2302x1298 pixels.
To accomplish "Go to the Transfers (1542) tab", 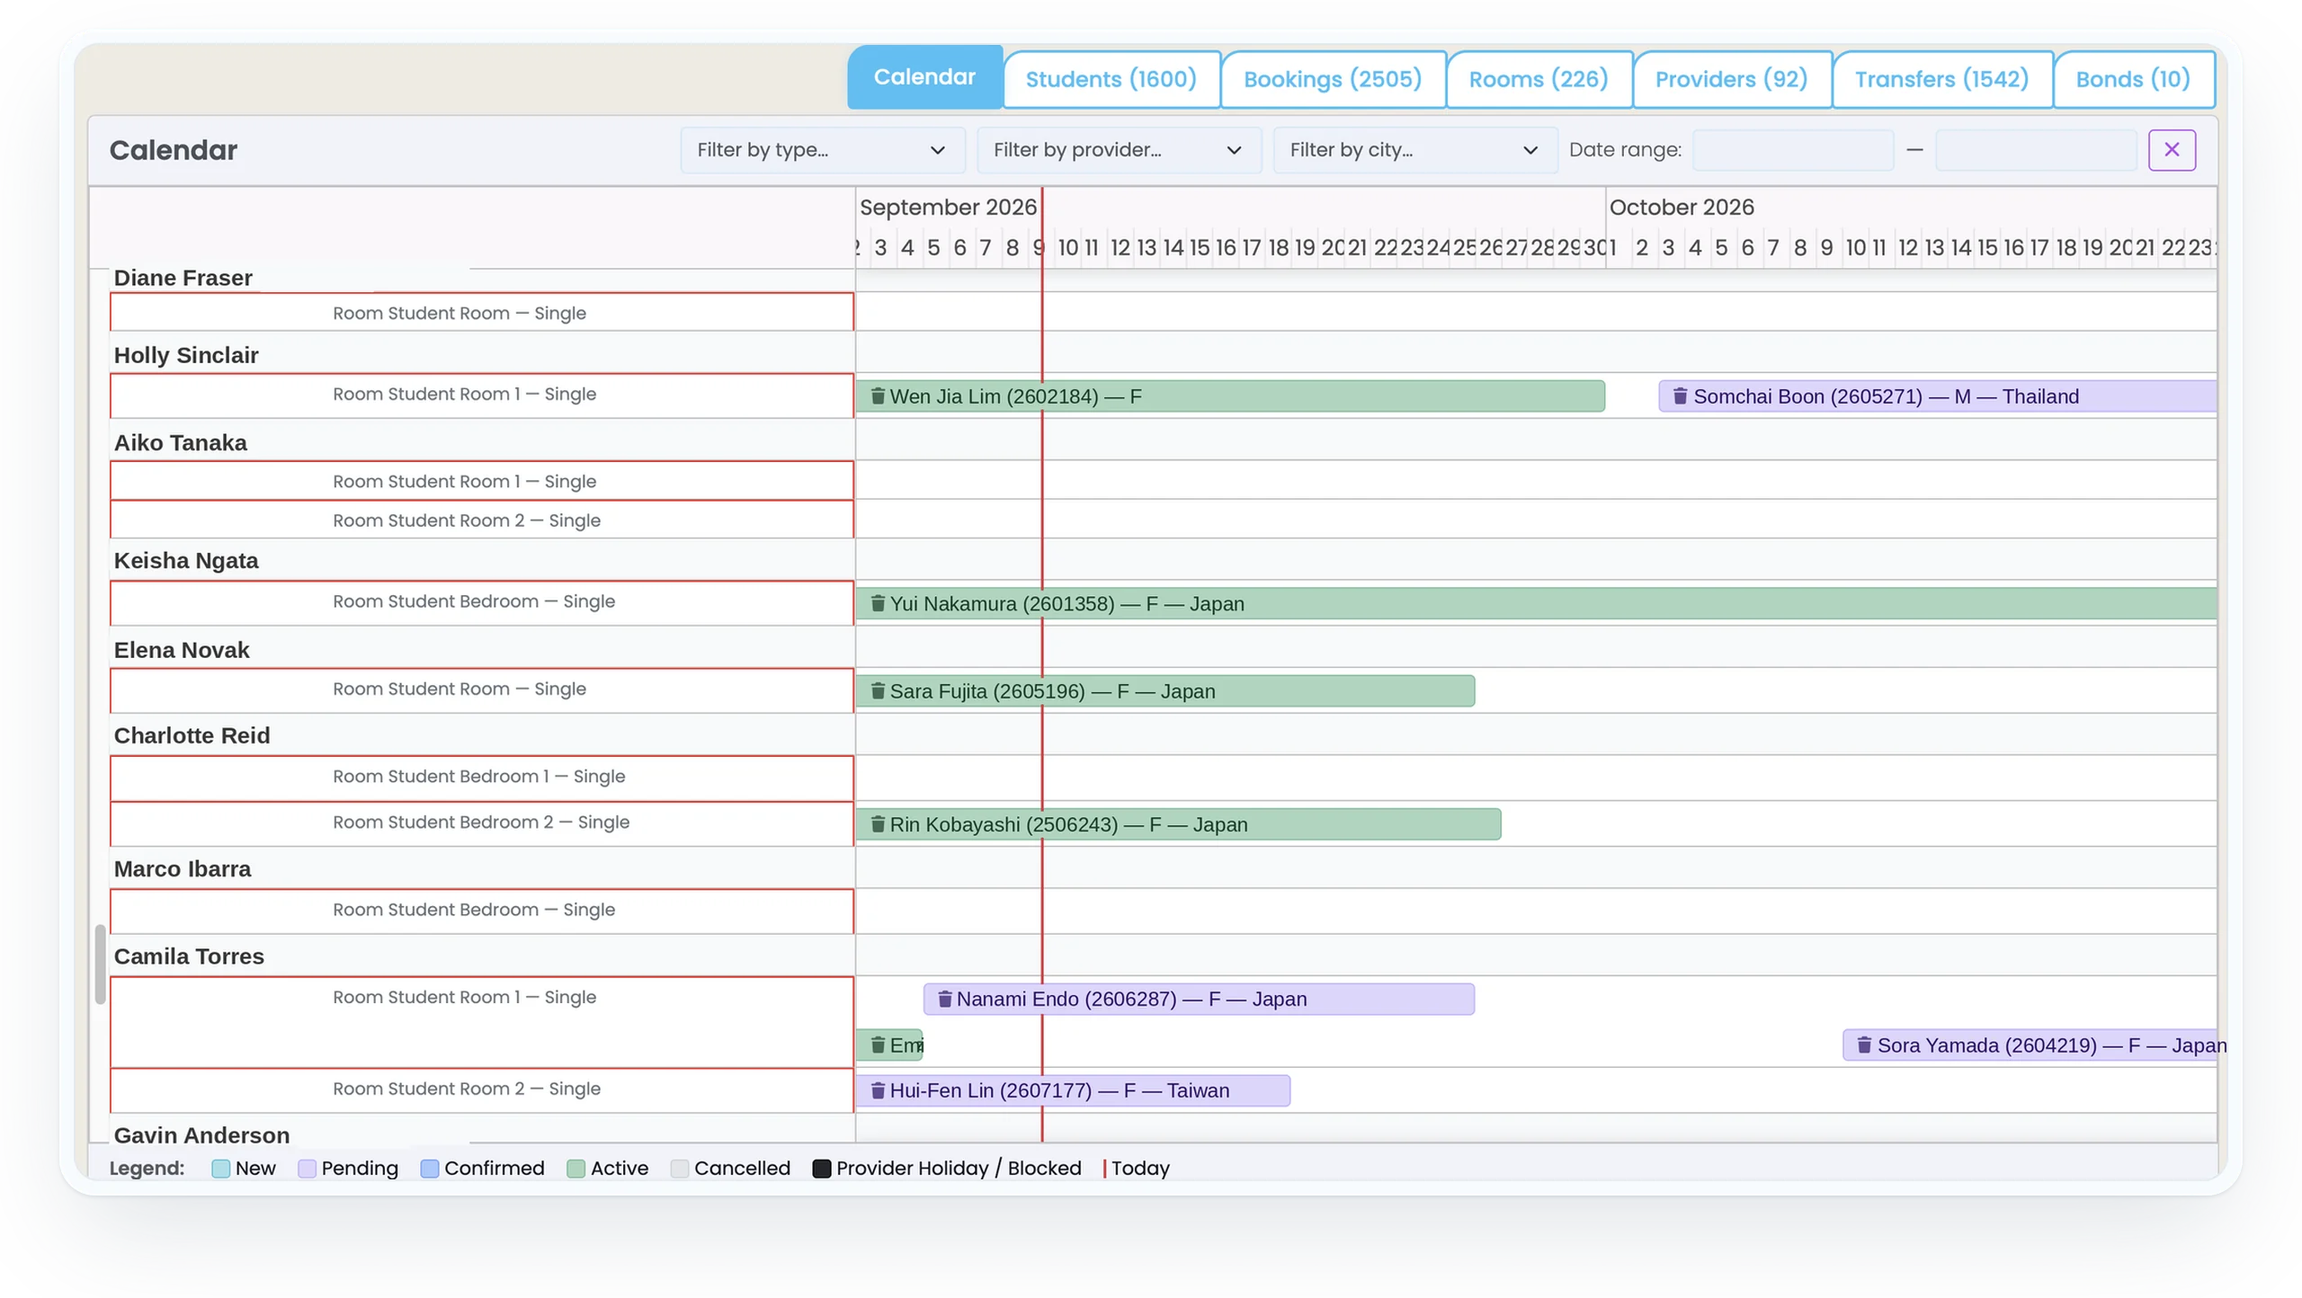I will pyautogui.click(x=1941, y=79).
